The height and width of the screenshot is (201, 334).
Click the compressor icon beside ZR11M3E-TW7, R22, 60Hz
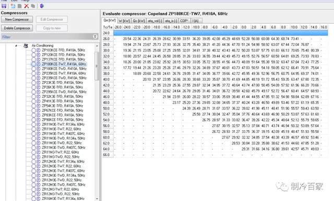pos(38,129)
